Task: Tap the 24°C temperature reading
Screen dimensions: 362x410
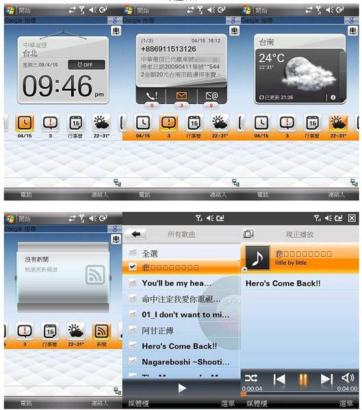Action: click(x=272, y=58)
